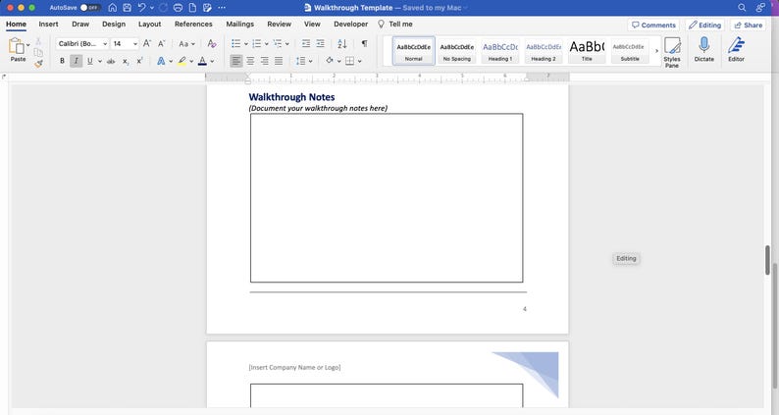Viewport: 779px width, 415px height.
Task: Switch to the Draw tab
Action: coord(80,24)
